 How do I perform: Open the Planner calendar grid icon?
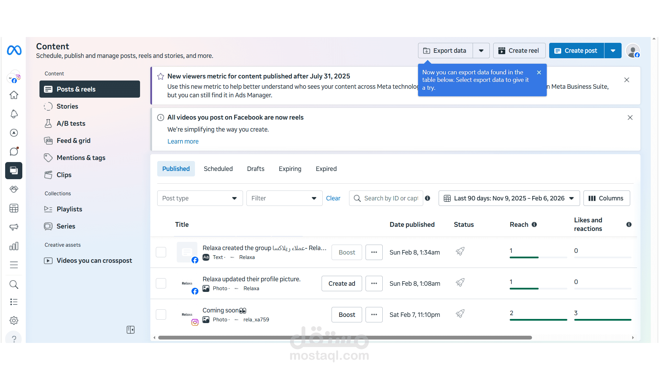(14, 208)
